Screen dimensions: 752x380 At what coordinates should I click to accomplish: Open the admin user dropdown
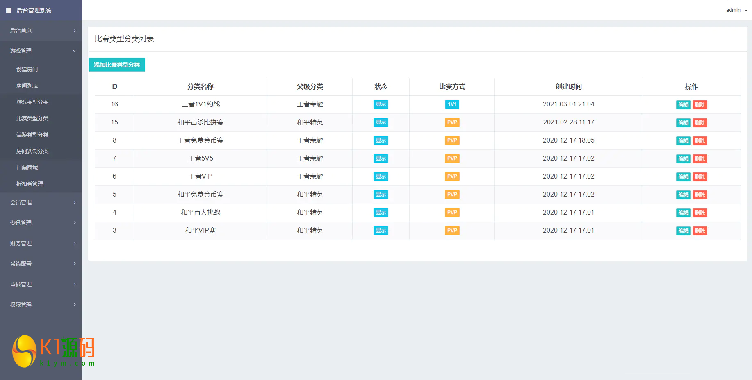[x=736, y=10]
